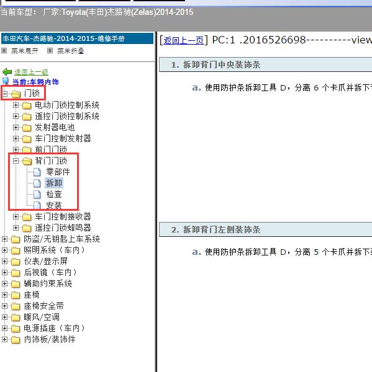
Task: Expand the 前门门锁 node
Action: (x=16, y=149)
